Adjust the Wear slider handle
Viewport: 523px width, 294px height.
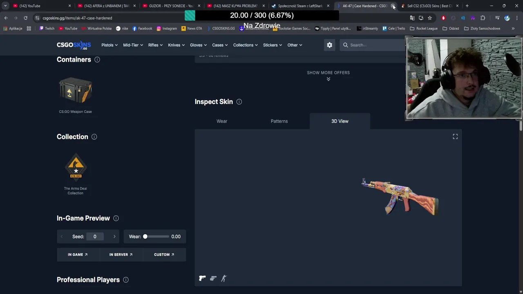145,236
